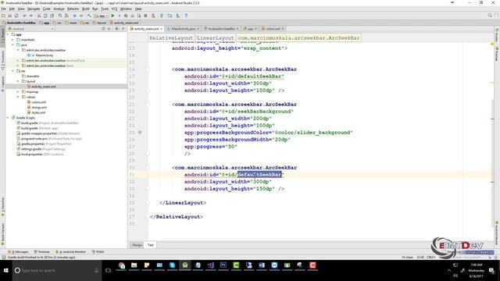Click the Help question mark toolbar icon

pyautogui.click(x=186, y=16)
